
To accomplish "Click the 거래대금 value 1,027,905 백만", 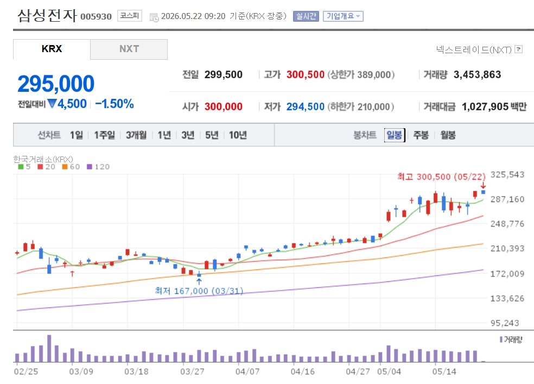I will tap(494, 106).
